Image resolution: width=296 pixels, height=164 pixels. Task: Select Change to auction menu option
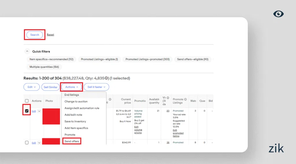76,101
